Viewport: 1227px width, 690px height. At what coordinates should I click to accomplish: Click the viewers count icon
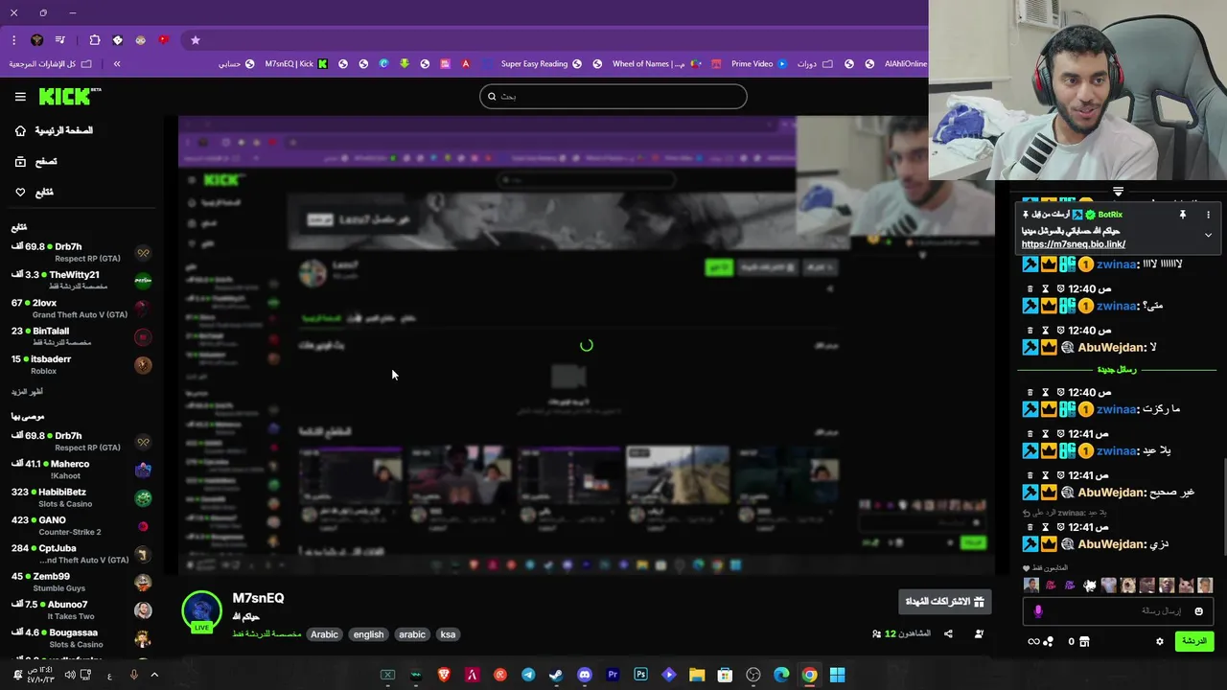pyautogui.click(x=876, y=633)
